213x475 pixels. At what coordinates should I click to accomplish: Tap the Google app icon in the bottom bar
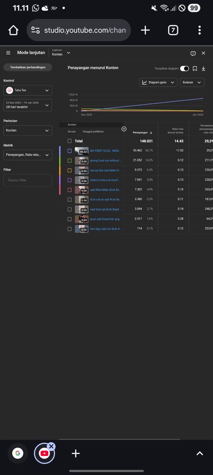[17, 454]
